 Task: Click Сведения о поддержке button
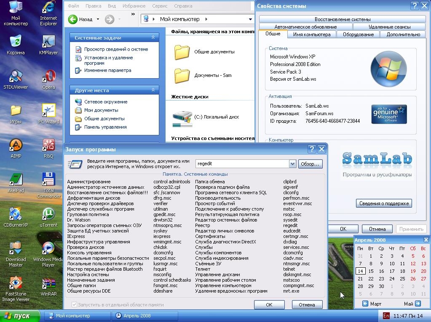pos(384,203)
